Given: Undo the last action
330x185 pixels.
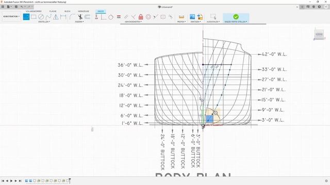Looking at the screenshot, I should (x=22, y=7).
